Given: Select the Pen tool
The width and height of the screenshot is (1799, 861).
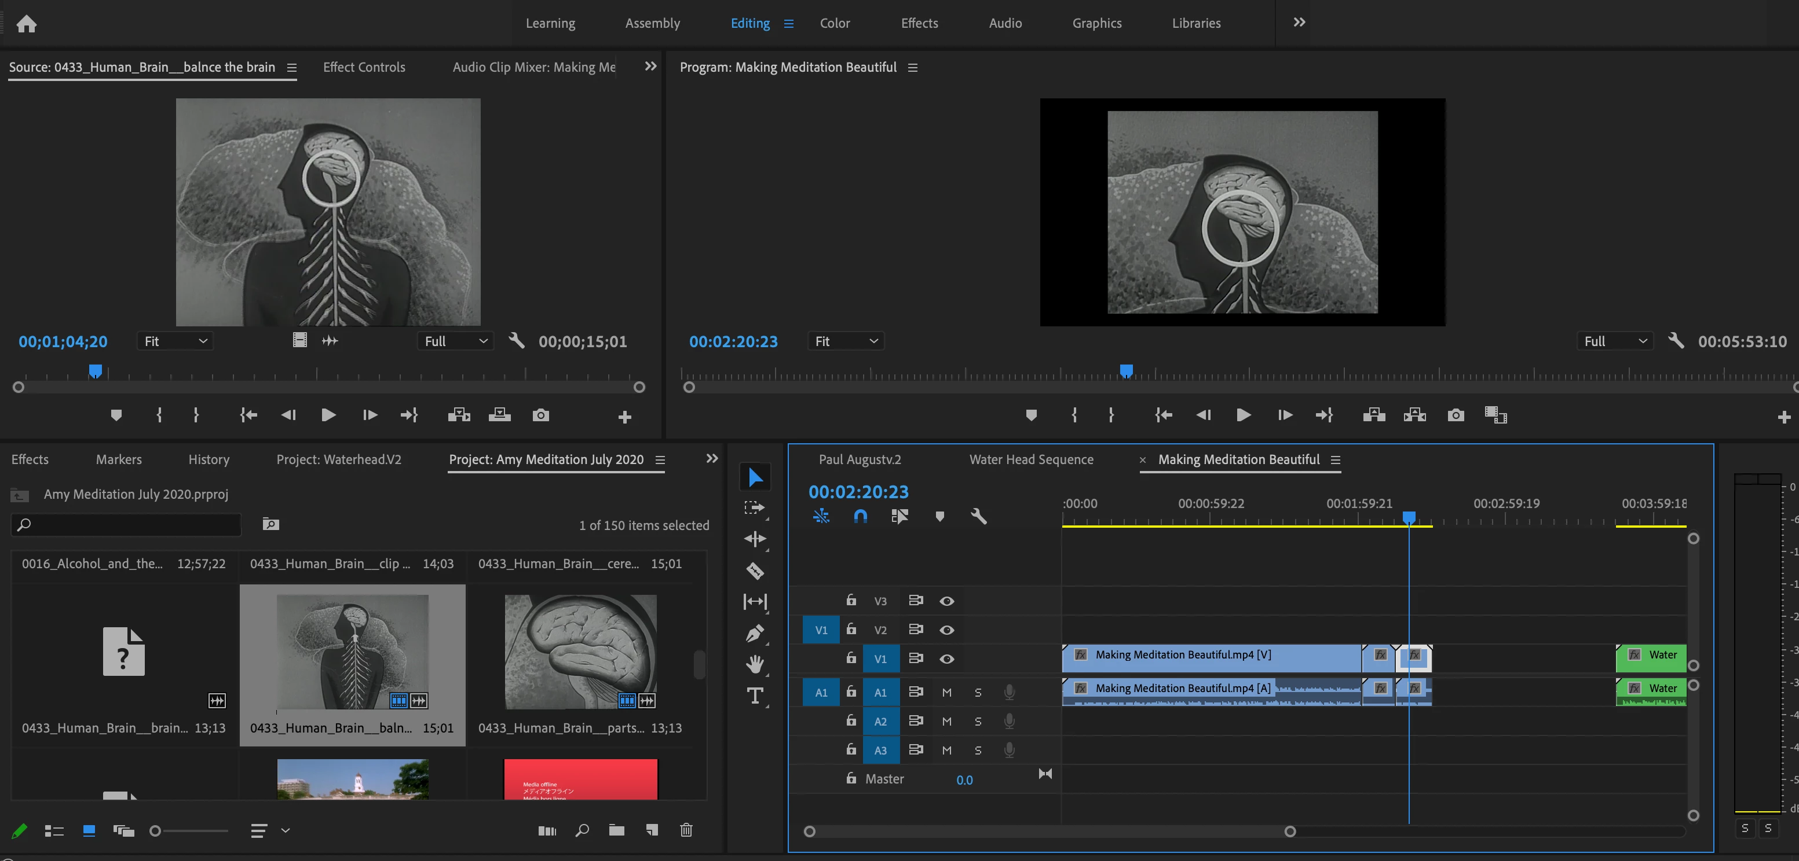Looking at the screenshot, I should click(x=755, y=634).
